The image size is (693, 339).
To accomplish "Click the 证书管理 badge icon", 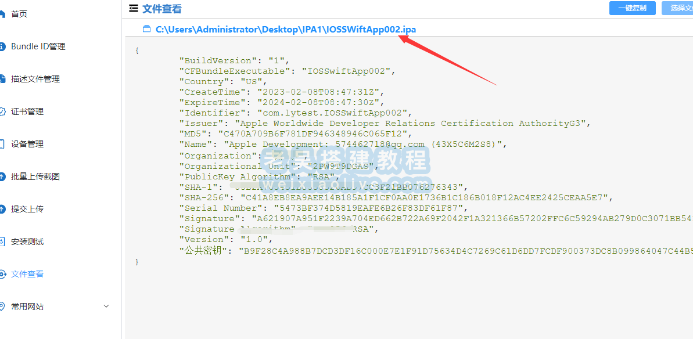I will pyautogui.click(x=2, y=111).
